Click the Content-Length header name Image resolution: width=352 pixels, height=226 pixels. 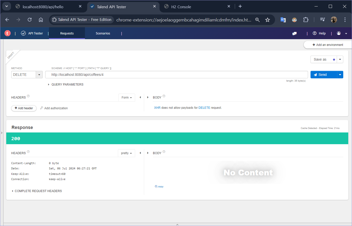click(23, 163)
